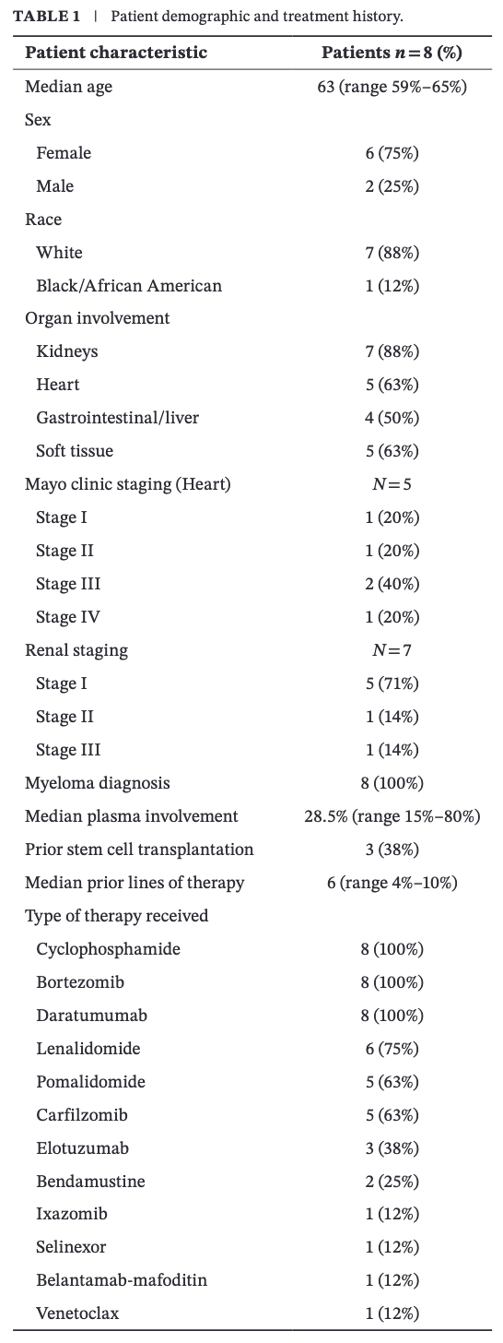Select the Daratumumab row label
The image size is (503, 1343).
pos(92,1016)
